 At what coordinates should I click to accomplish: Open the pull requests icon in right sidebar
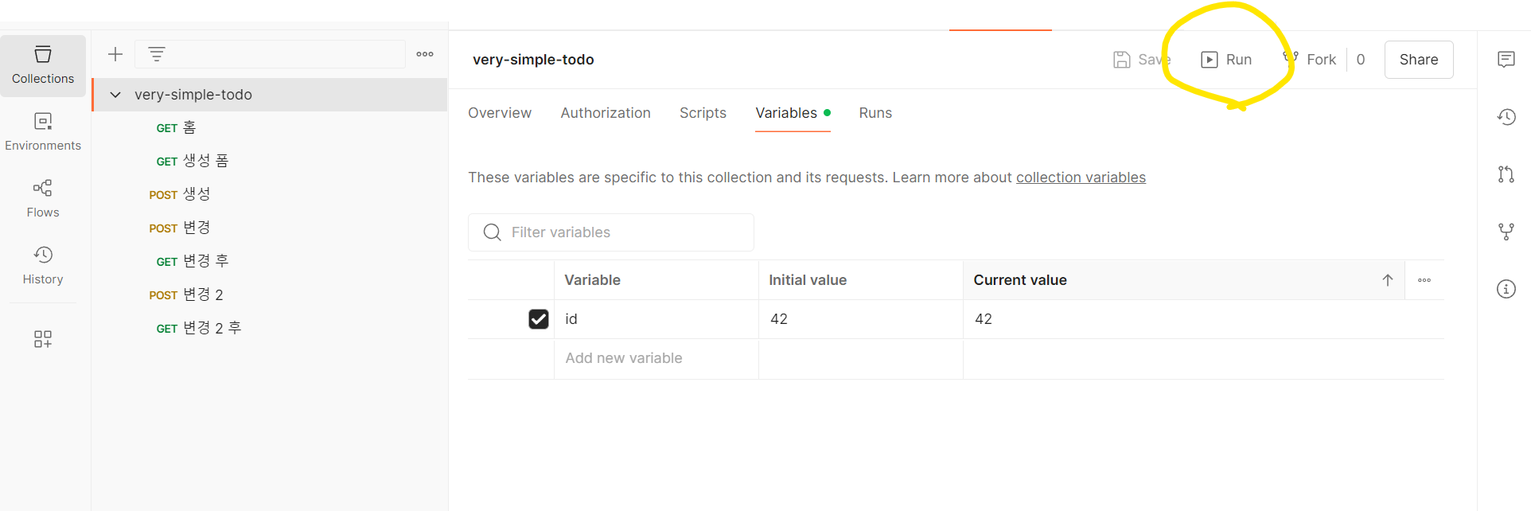pyautogui.click(x=1506, y=174)
